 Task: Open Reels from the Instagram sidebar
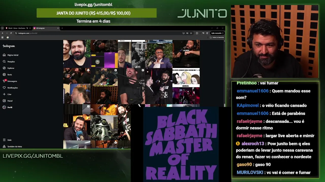4,75
